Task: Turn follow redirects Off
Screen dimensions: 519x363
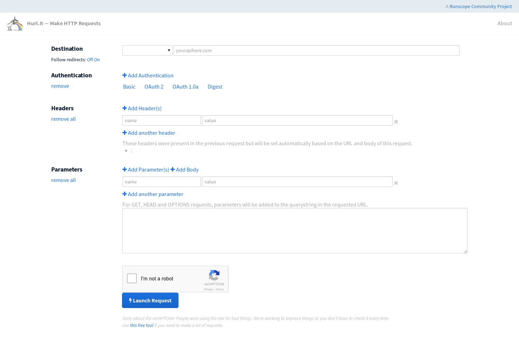Action: tap(90, 60)
